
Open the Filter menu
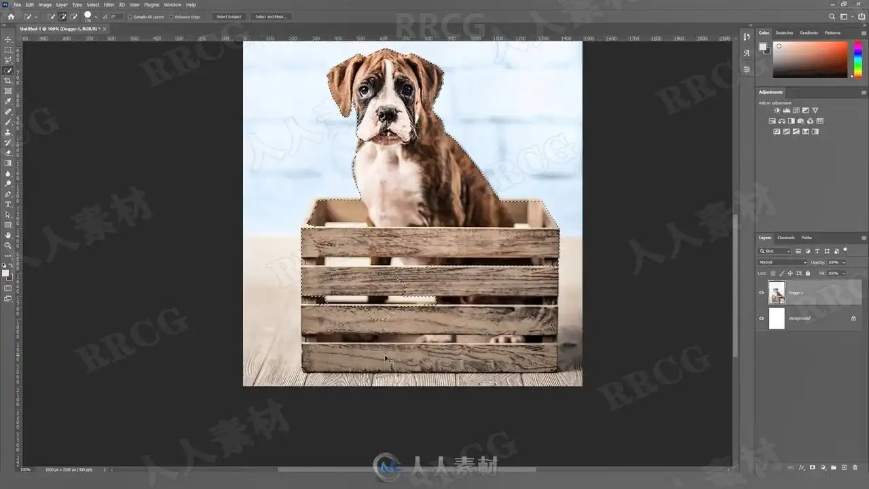(x=109, y=5)
